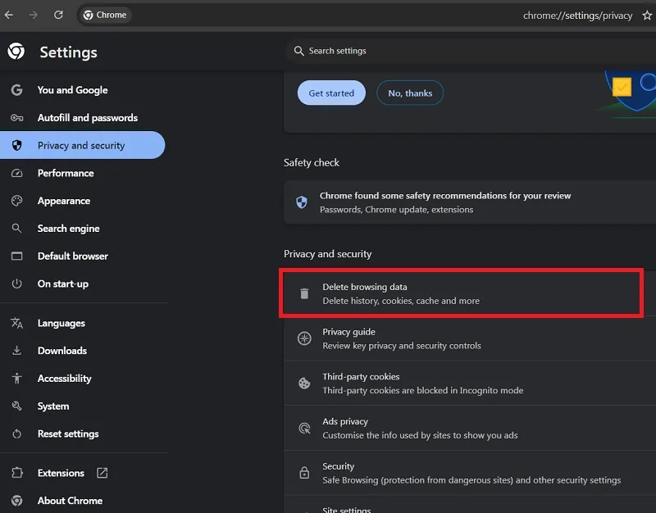Click the Search settings field
The width and height of the screenshot is (656, 513).
point(471,51)
